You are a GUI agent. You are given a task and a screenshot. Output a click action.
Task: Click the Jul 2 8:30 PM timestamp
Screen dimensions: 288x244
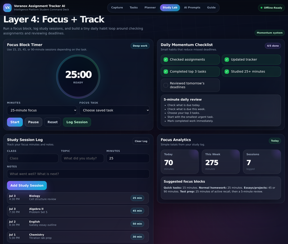pyautogui.click(x=14, y=223)
